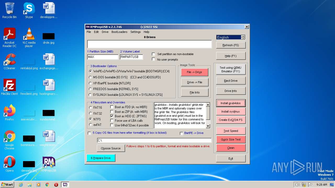Click the Install grub4dos button
Viewport: 335px width, 188px height.
[231, 103]
